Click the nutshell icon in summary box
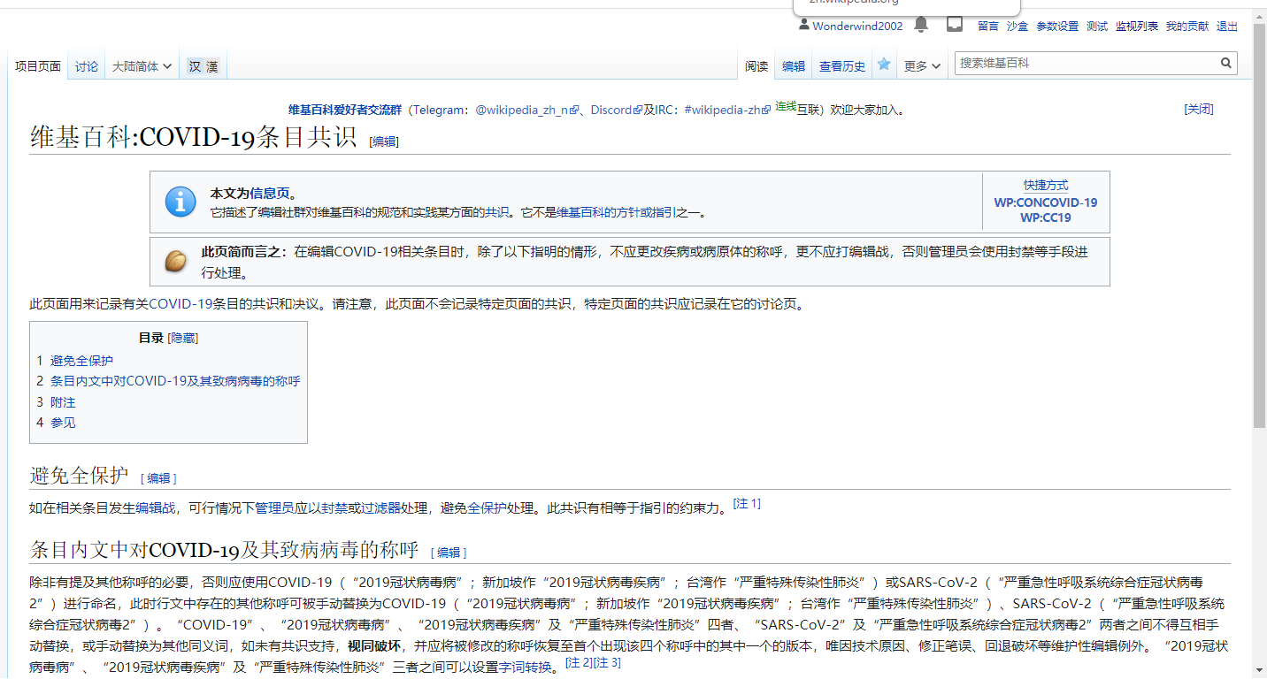 (176, 262)
